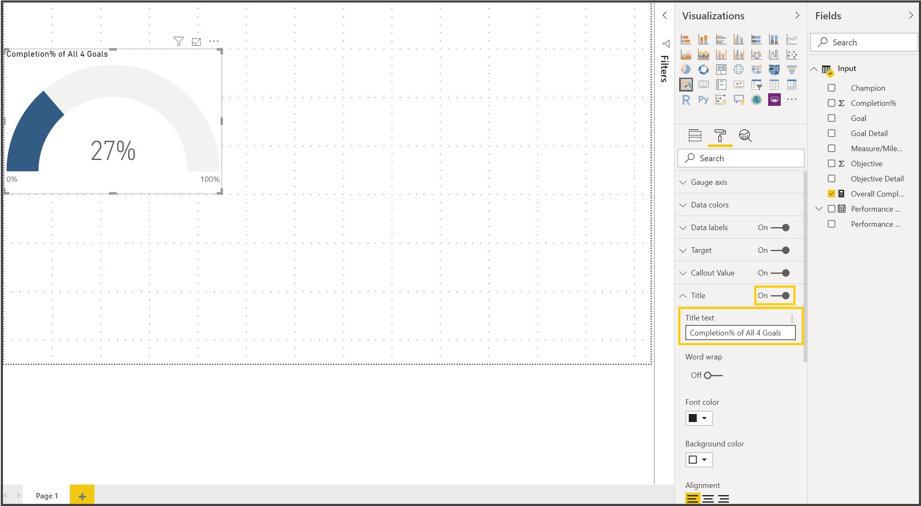Select the funnel chart visual
Image resolution: width=921 pixels, height=506 pixels.
pyautogui.click(x=792, y=69)
